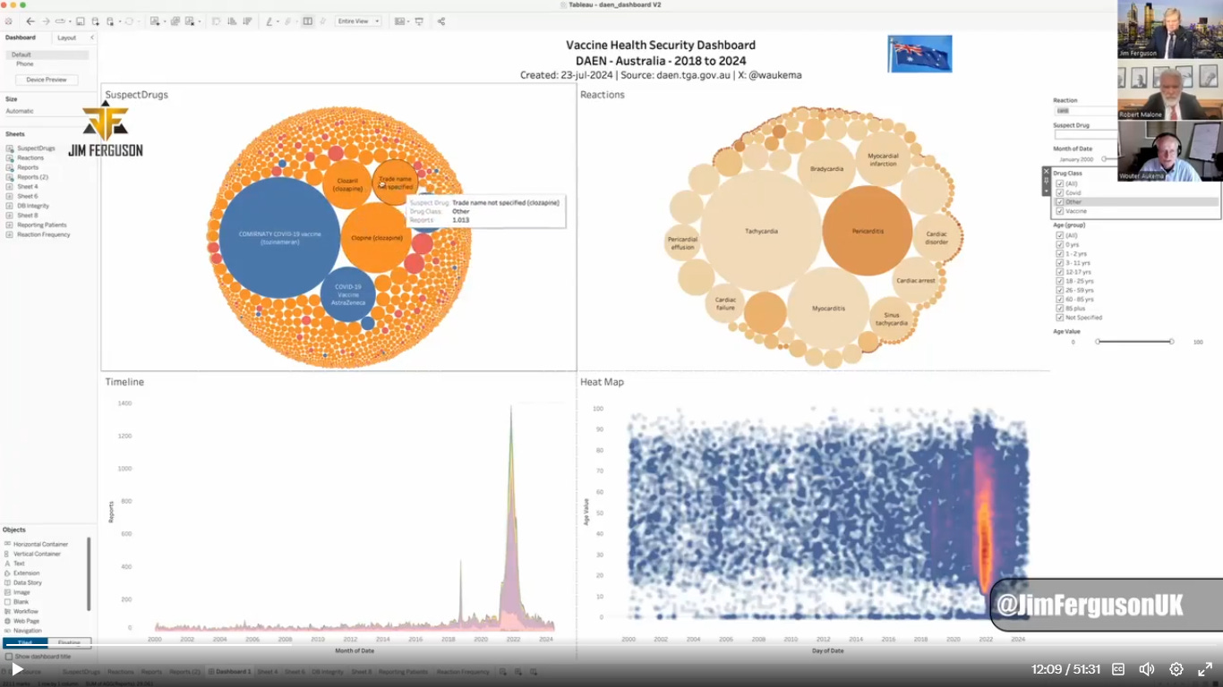Enter fullscreen with expand icon

pyautogui.click(x=1205, y=669)
